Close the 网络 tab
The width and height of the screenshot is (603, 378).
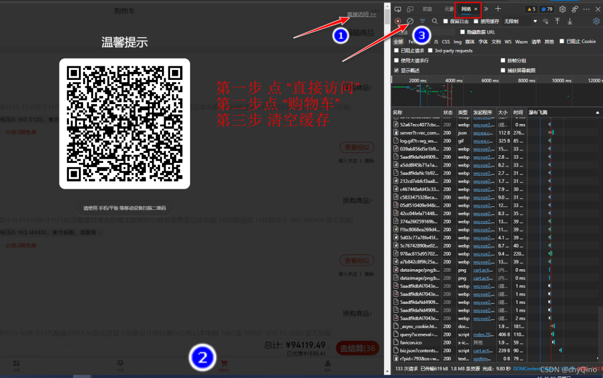476,9
